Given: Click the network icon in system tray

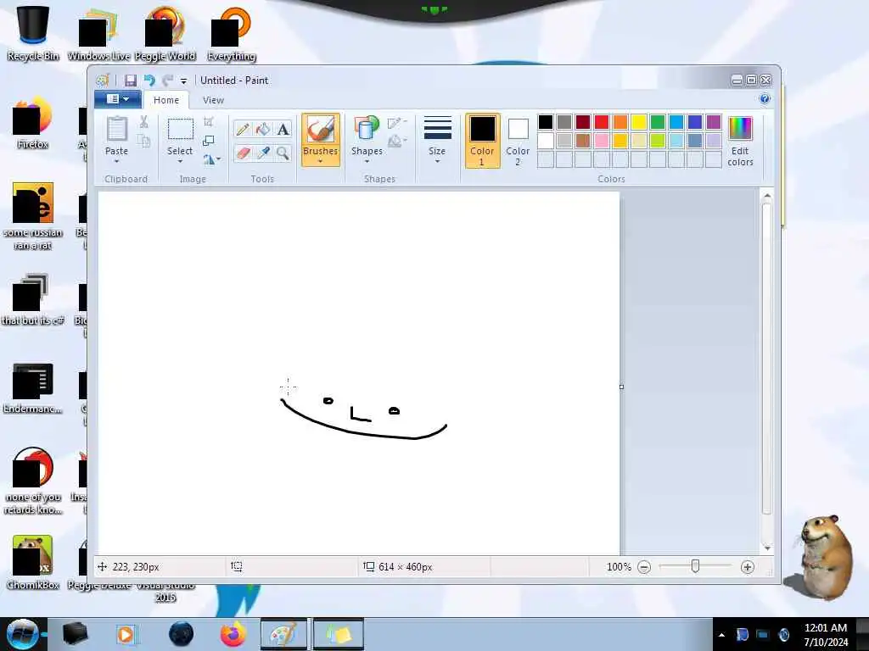Looking at the screenshot, I should point(763,635).
